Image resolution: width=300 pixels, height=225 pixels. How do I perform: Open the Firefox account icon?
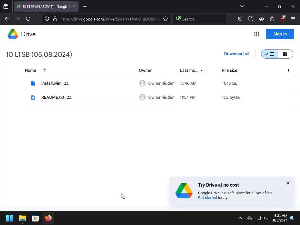point(261,19)
